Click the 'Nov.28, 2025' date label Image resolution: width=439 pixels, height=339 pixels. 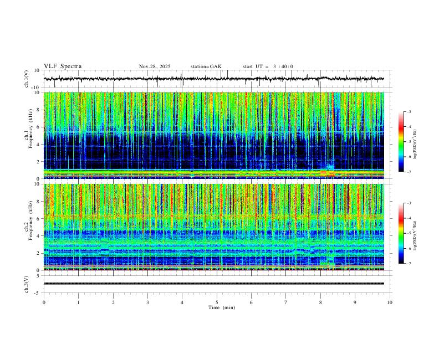(x=155, y=66)
